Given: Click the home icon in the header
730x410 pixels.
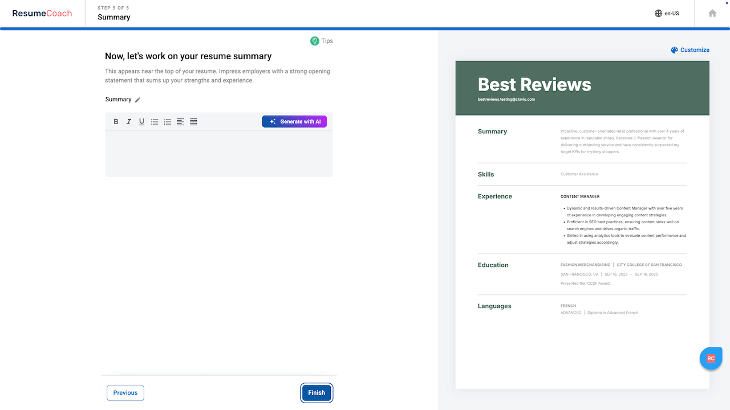Looking at the screenshot, I should tap(712, 13).
